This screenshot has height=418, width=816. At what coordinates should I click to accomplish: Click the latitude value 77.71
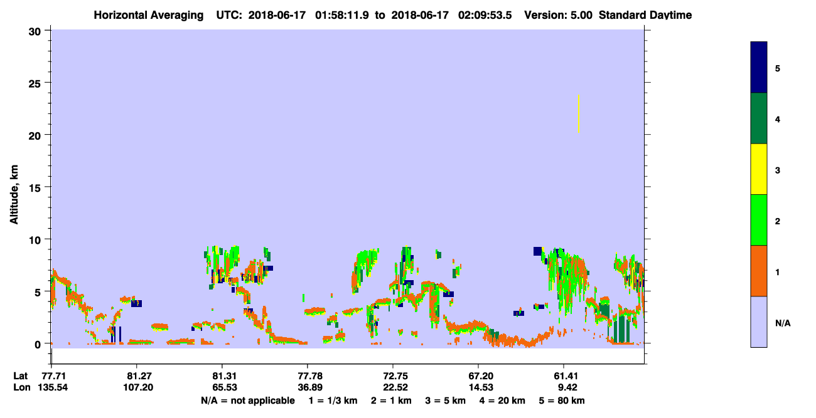[51, 375]
